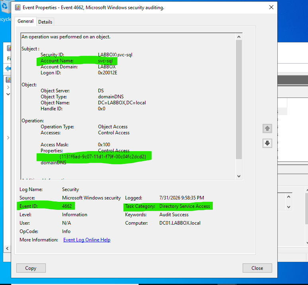
Task: Open the Event Log Online Help link
Action: pyautogui.click(x=86, y=240)
